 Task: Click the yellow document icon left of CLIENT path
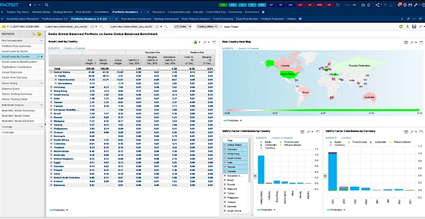[x=3, y=27]
